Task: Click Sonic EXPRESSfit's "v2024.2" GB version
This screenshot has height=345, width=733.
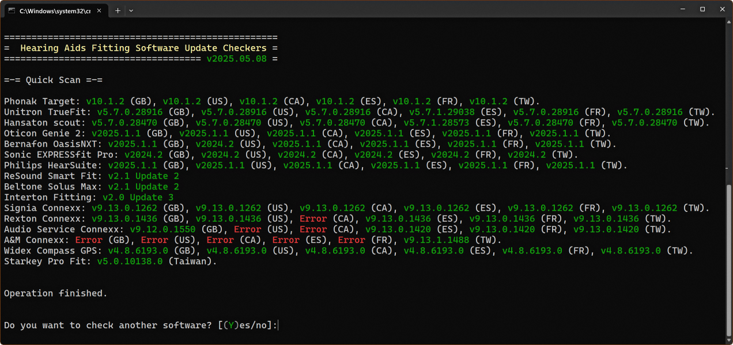Action: pos(143,154)
